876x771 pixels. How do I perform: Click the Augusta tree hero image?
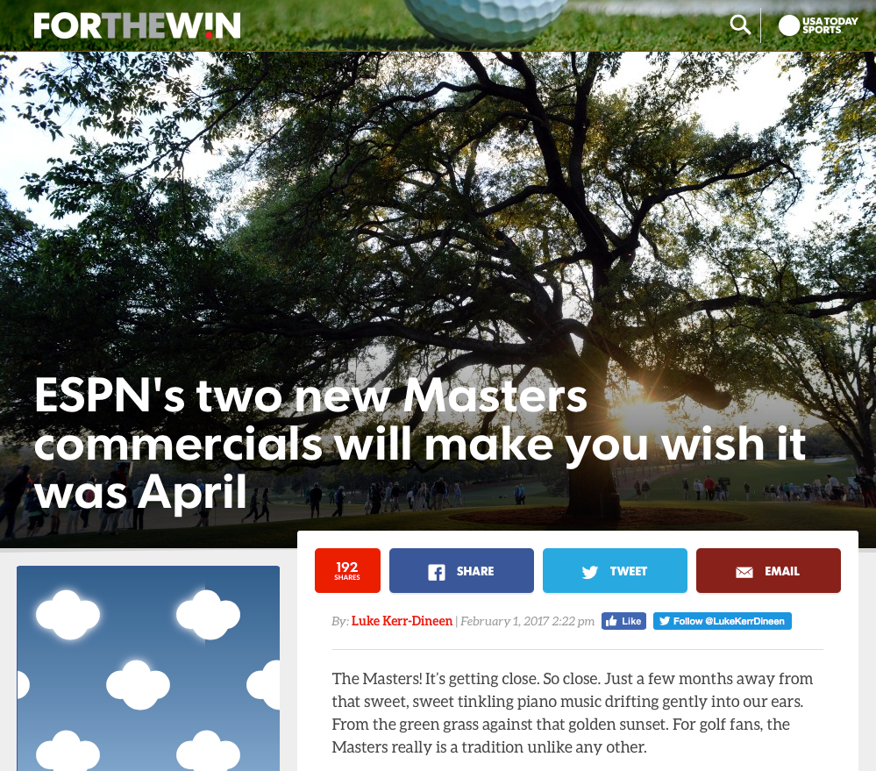(x=438, y=224)
